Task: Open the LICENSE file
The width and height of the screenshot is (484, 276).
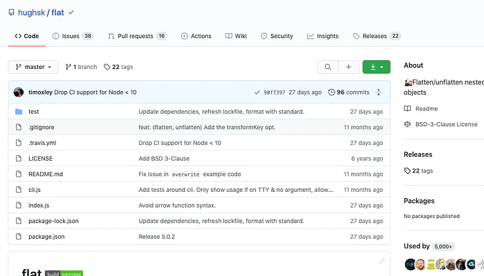Action: pos(40,158)
